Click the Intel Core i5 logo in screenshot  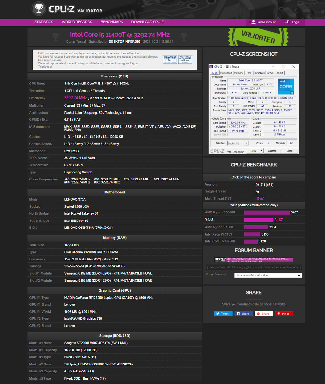(286, 86)
